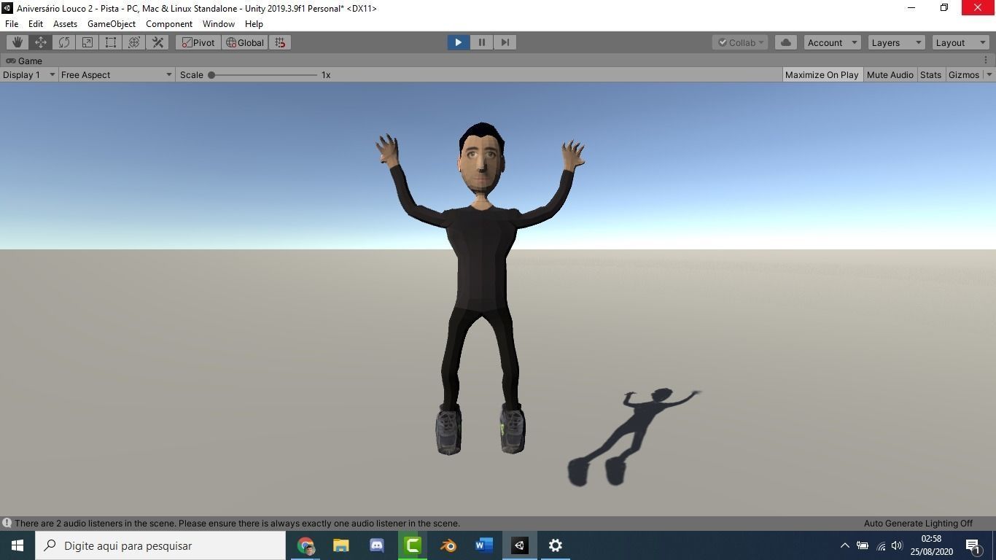This screenshot has height=560, width=996.
Task: Click the Windows search box
Action: click(x=160, y=545)
